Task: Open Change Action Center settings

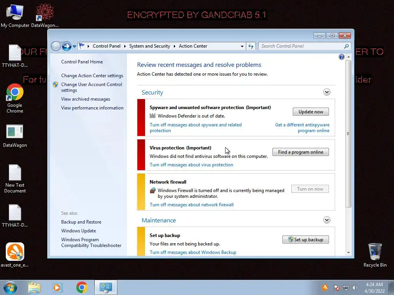Action: (x=92, y=76)
